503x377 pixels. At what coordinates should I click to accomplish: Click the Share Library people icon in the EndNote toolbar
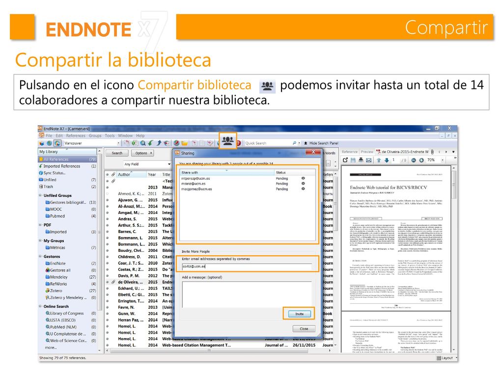(228, 141)
